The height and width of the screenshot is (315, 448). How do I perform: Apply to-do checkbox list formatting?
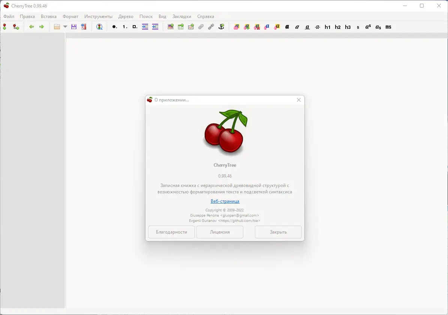click(x=135, y=27)
